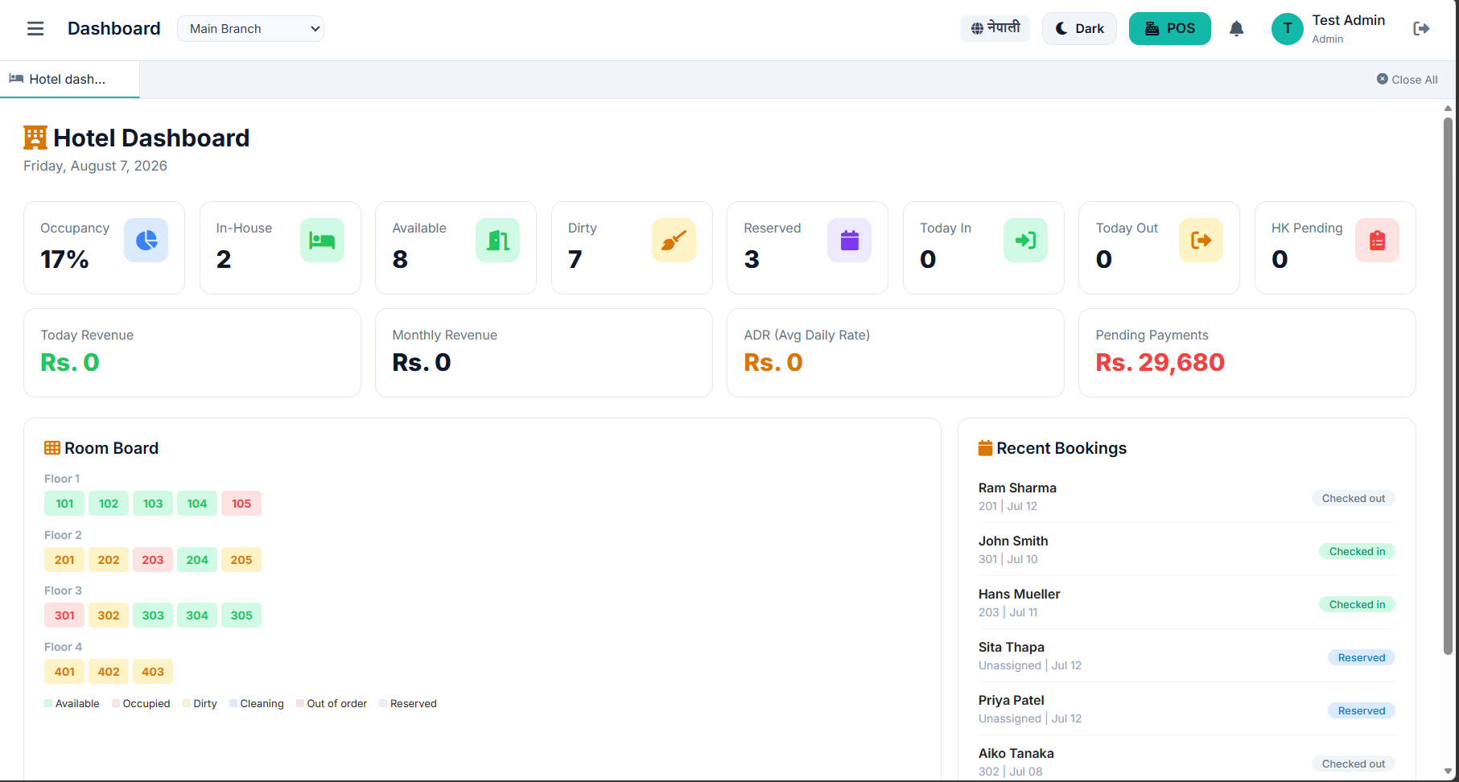The height and width of the screenshot is (782, 1459).
Task: Click the Test Admin user name
Action: [x=1348, y=20]
